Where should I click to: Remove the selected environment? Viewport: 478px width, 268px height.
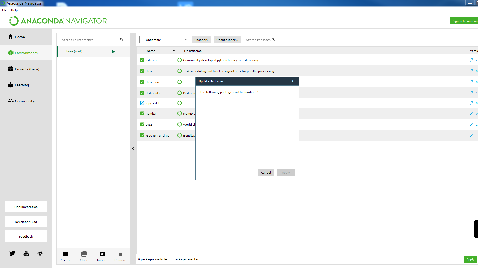[120, 256]
